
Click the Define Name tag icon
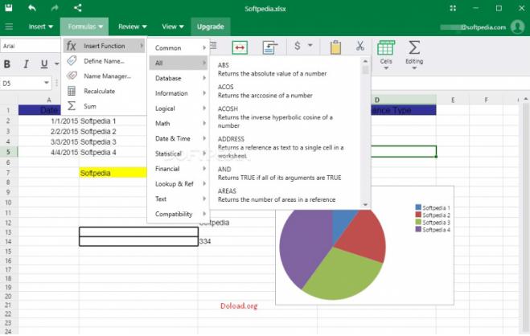click(x=72, y=61)
